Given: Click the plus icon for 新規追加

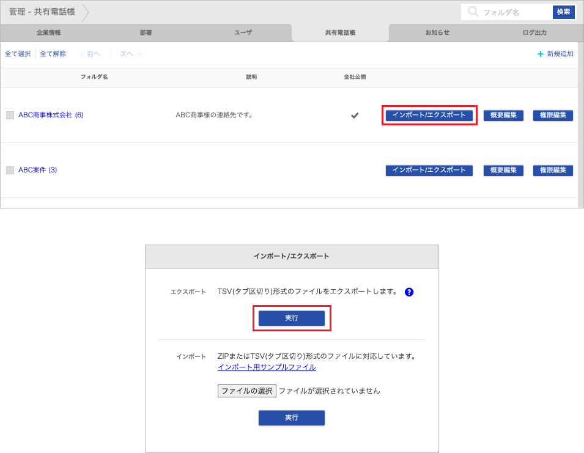Looking at the screenshot, I should (x=540, y=54).
